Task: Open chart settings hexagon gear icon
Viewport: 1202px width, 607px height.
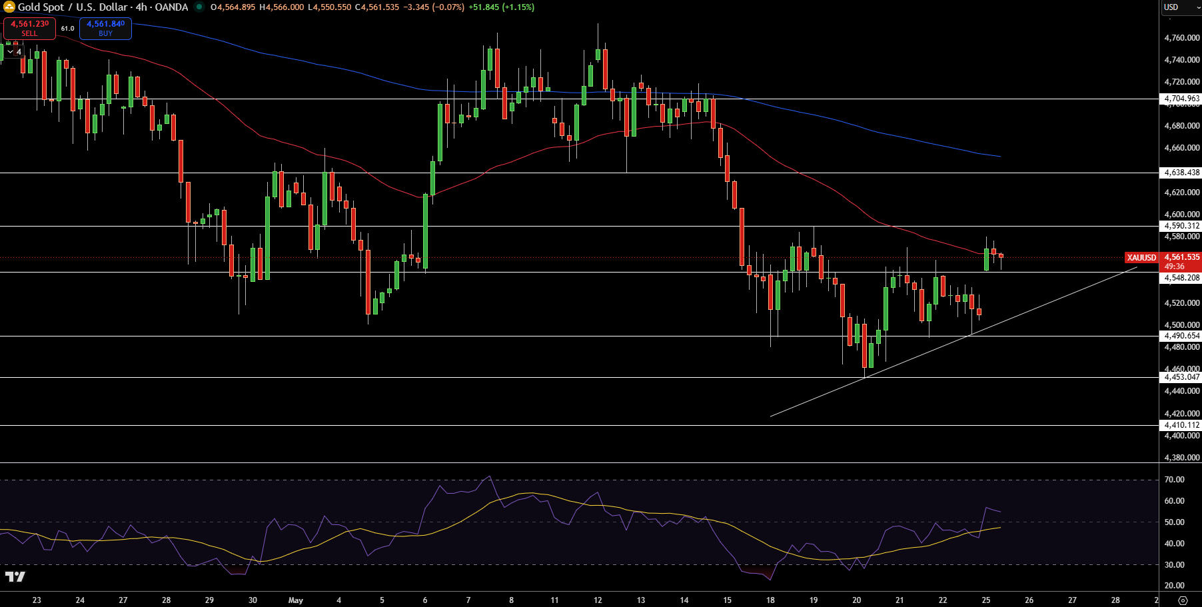Action: tap(1183, 600)
